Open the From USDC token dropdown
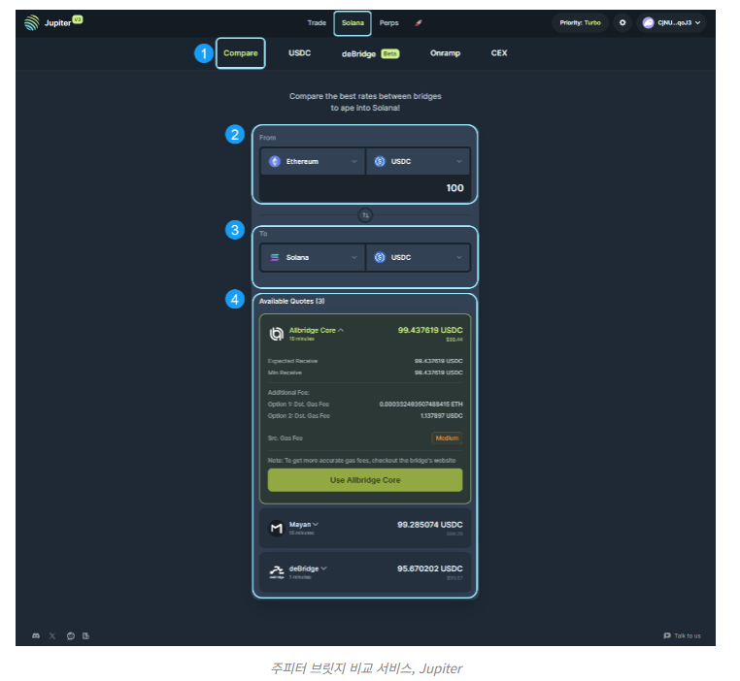 [418, 161]
